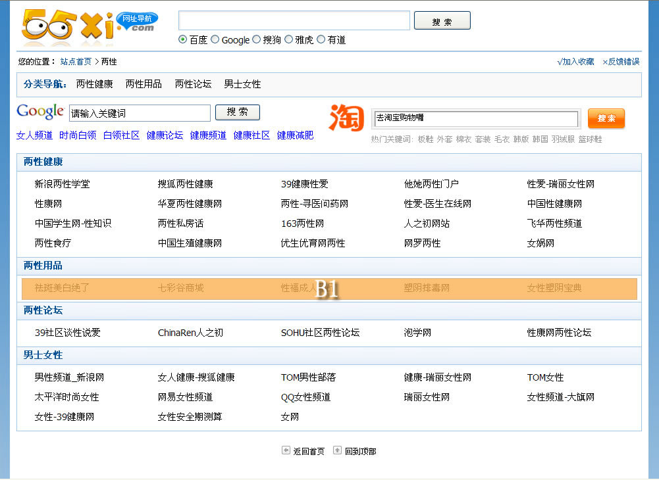Open 两性论坛 in the 分类导航 bar

pyautogui.click(x=193, y=84)
